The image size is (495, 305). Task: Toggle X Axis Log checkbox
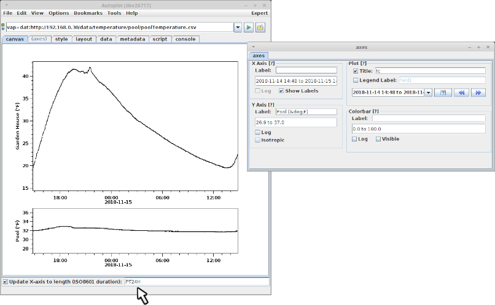click(257, 91)
